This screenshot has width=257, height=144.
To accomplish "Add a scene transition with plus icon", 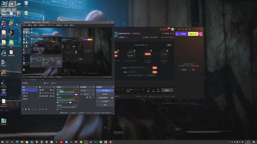I will coord(87,97).
